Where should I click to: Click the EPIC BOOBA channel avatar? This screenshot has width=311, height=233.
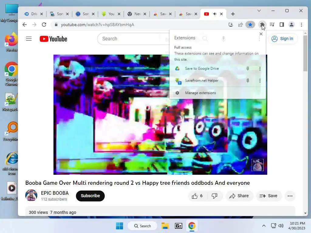pyautogui.click(x=31, y=195)
